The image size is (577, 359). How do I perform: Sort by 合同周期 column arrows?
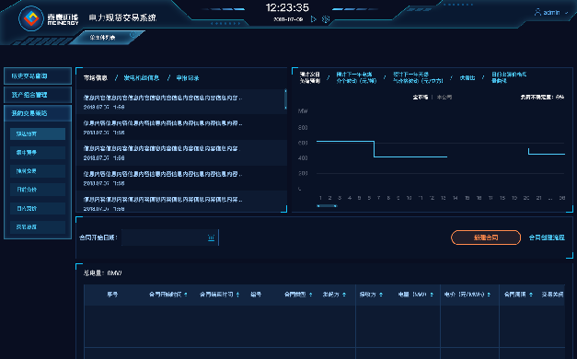coord(531,295)
